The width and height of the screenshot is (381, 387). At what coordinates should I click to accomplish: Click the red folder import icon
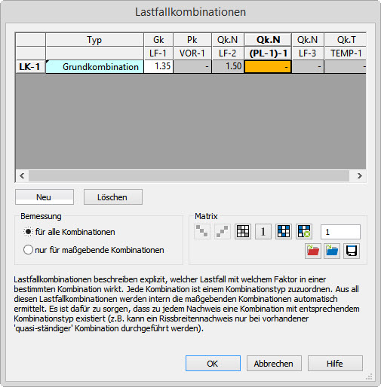(313, 251)
